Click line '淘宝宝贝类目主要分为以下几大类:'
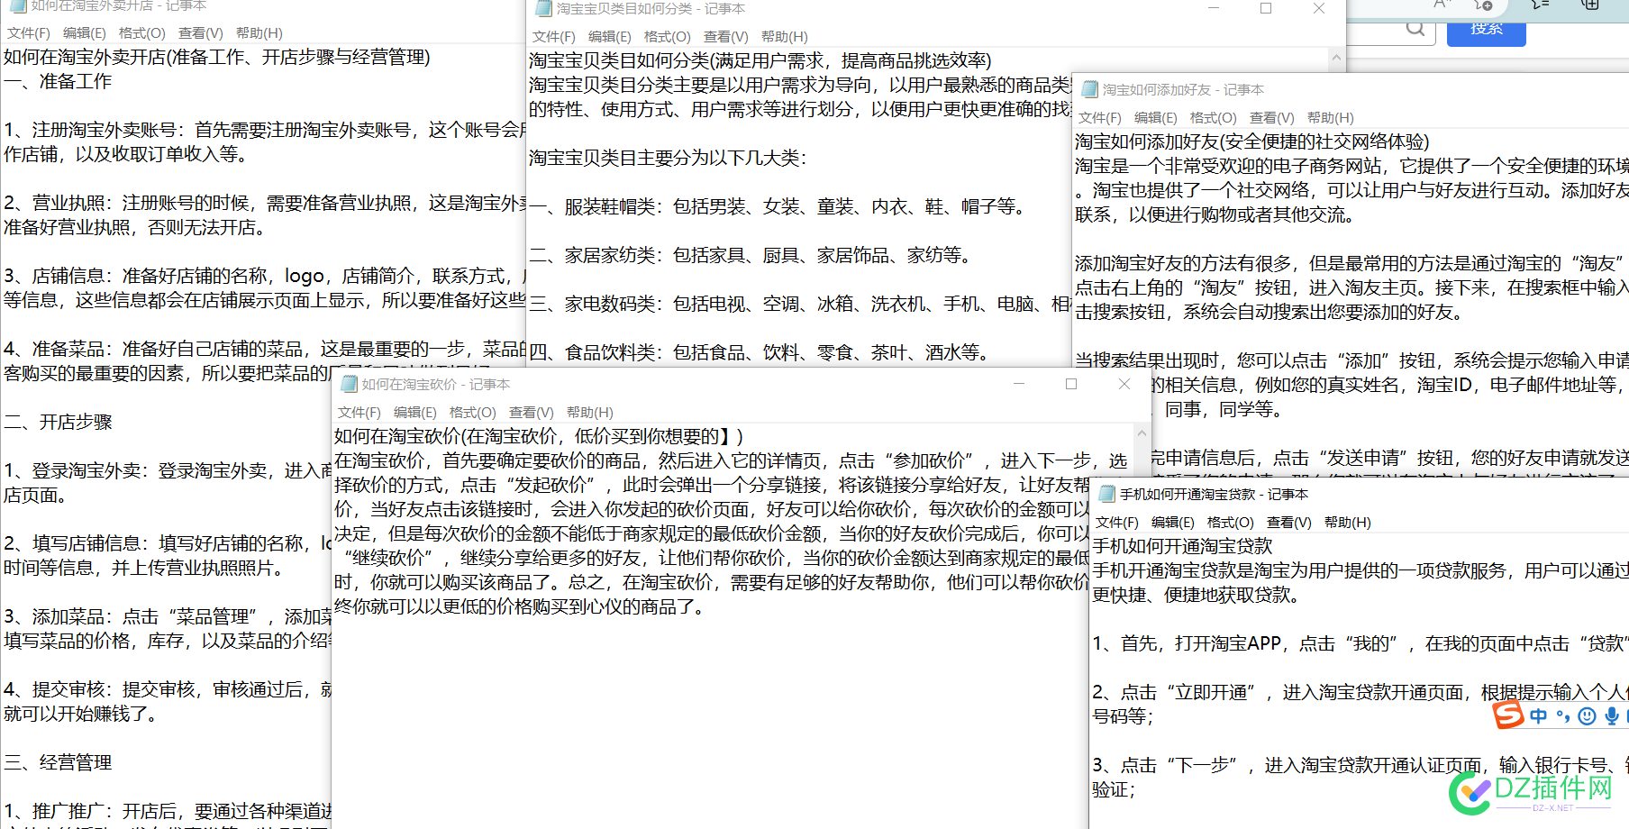 click(x=668, y=158)
